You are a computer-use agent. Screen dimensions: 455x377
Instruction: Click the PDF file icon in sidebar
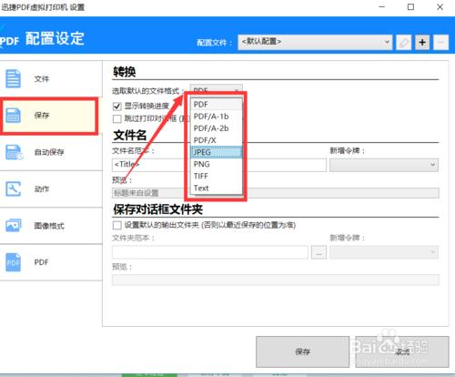click(13, 262)
